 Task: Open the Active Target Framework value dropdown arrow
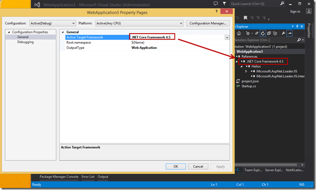pyautogui.click(x=227, y=37)
